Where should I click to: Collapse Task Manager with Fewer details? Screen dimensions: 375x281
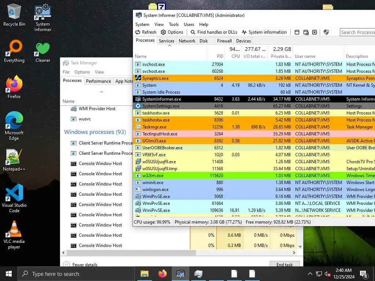tap(80, 265)
